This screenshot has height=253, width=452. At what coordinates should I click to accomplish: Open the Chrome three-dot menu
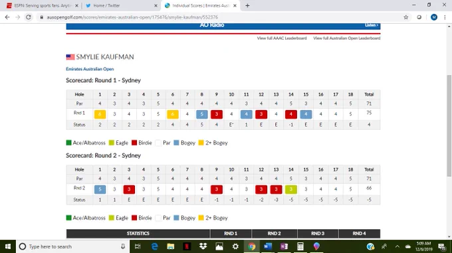point(445,17)
